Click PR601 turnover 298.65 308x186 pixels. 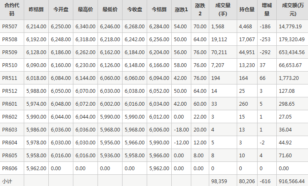(287, 104)
